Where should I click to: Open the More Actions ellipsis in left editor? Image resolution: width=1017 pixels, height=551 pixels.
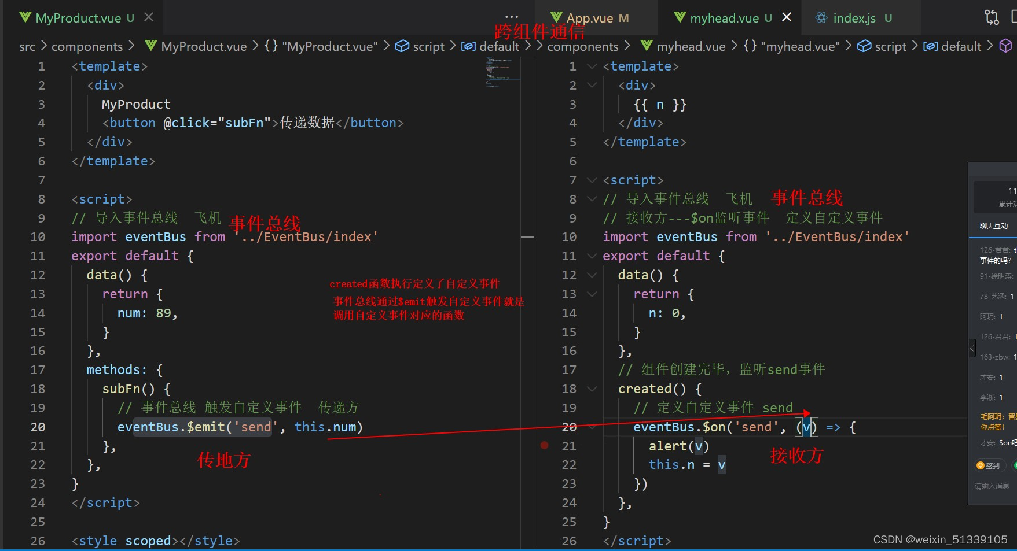512,17
